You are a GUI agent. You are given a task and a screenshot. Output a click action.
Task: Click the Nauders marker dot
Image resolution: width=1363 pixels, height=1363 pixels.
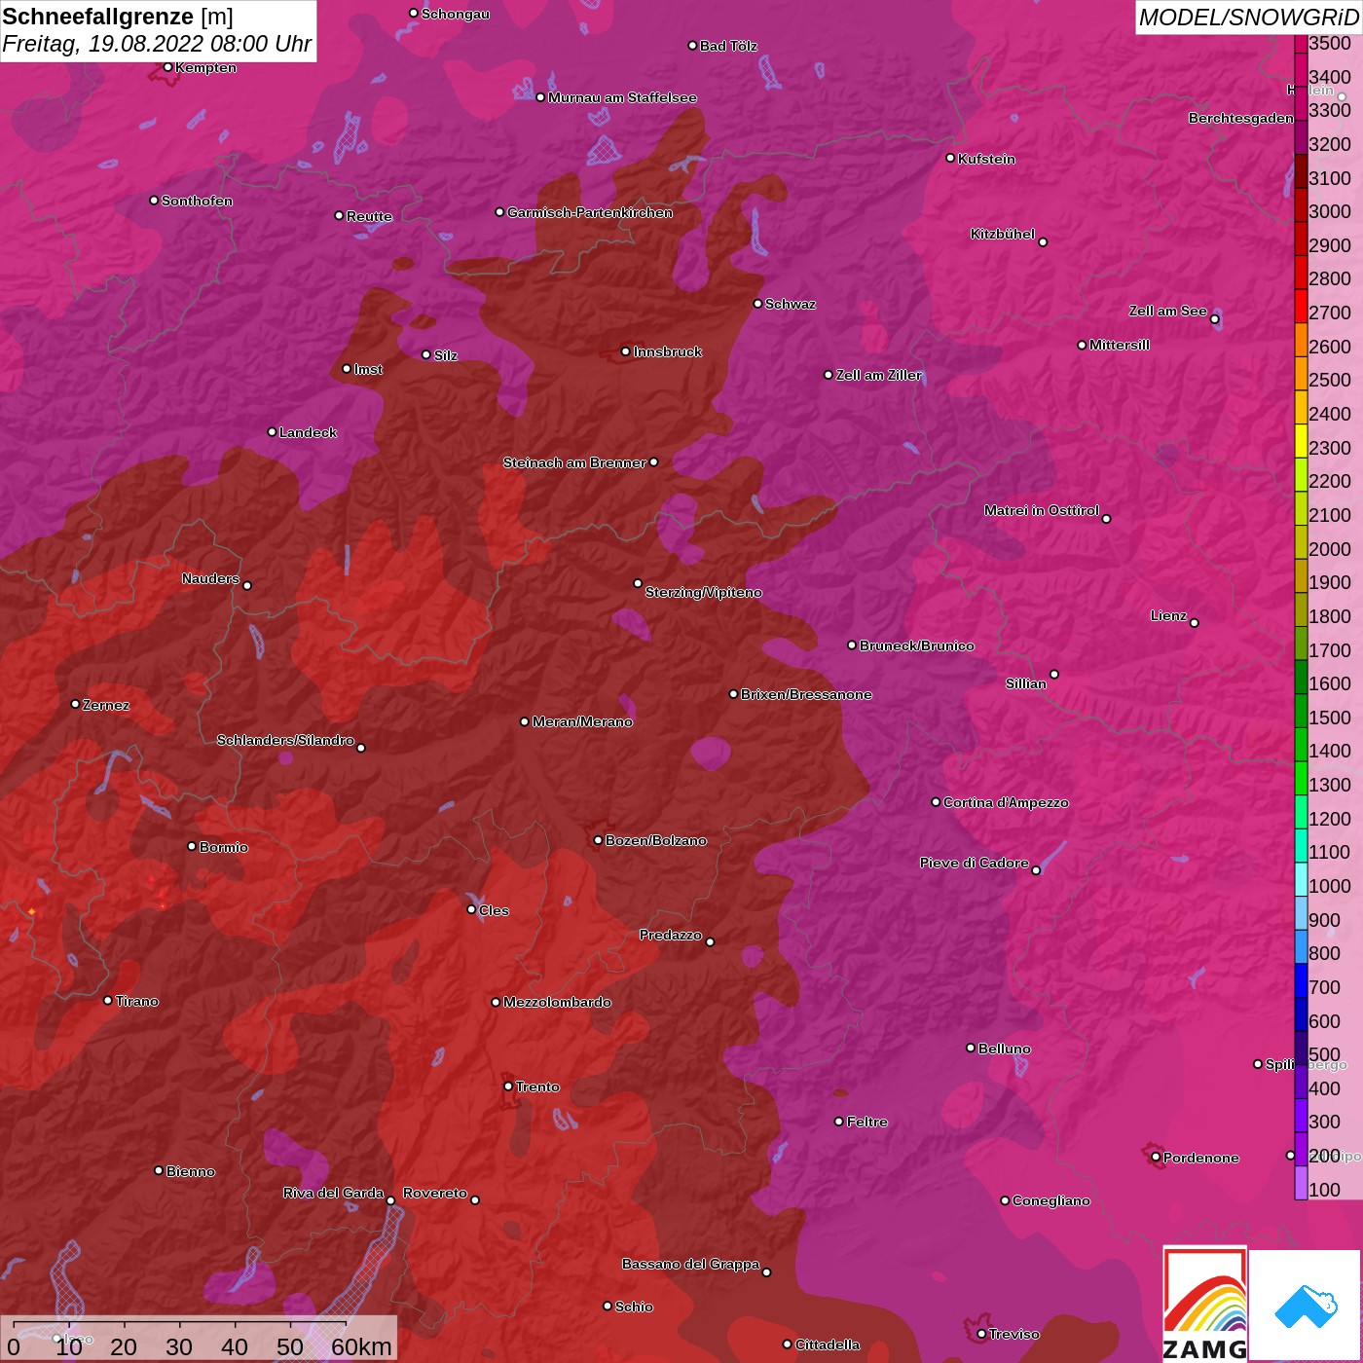(x=247, y=586)
